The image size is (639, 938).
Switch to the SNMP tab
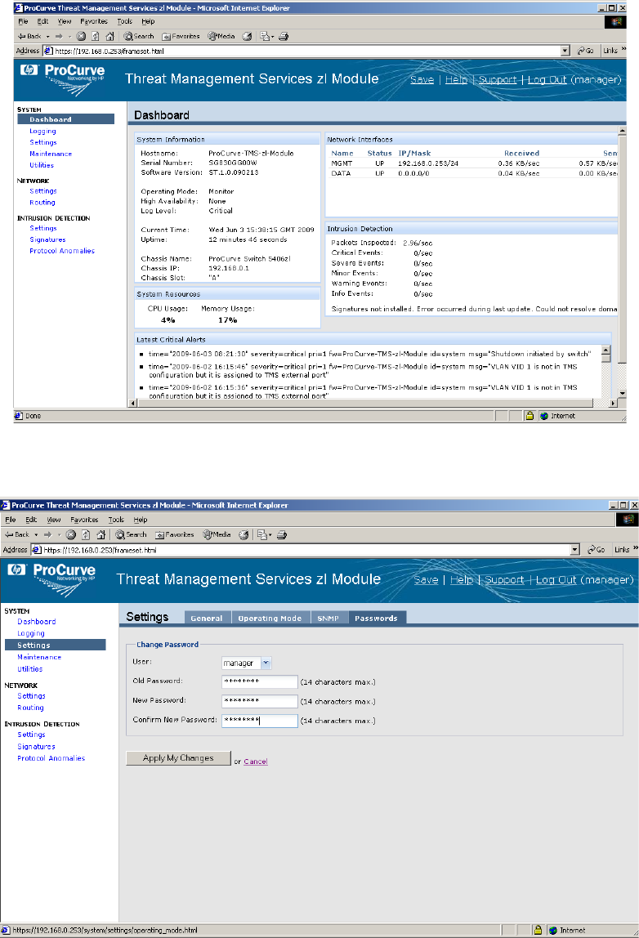(328, 618)
